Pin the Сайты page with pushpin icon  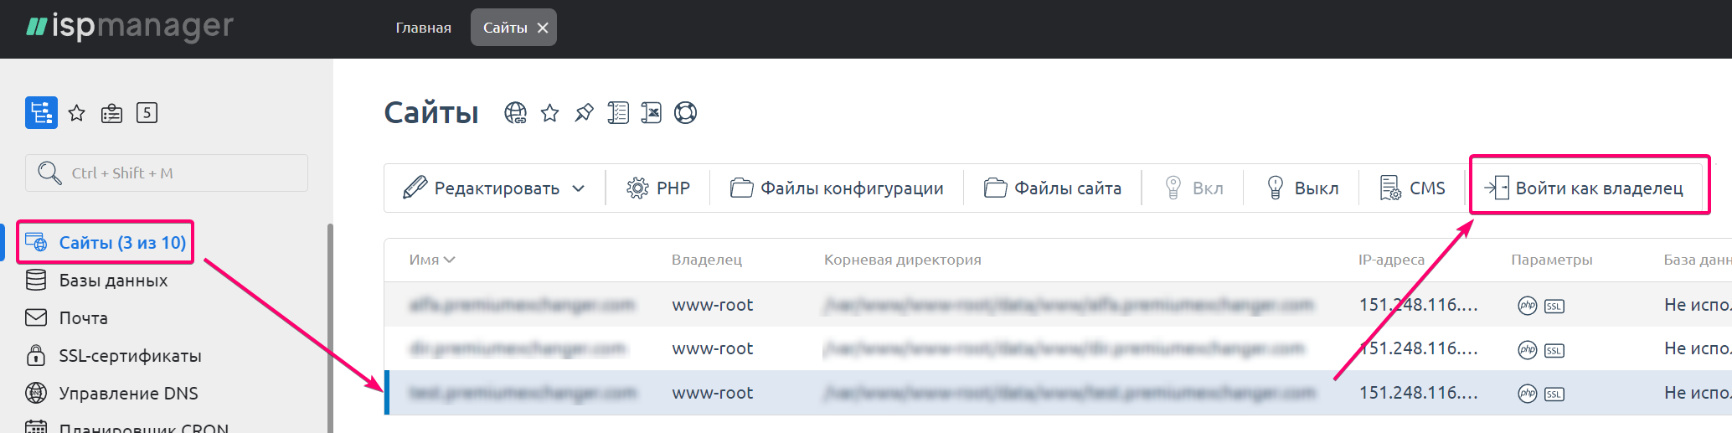(584, 112)
